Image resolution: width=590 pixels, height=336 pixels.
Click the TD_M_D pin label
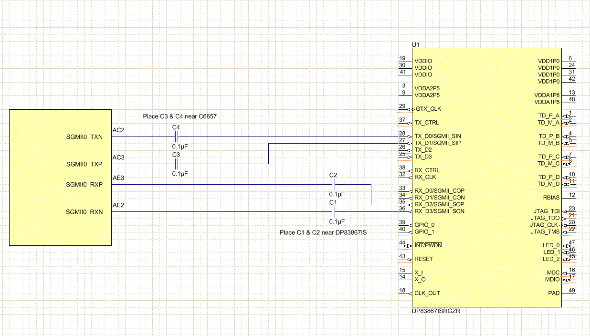548,184
